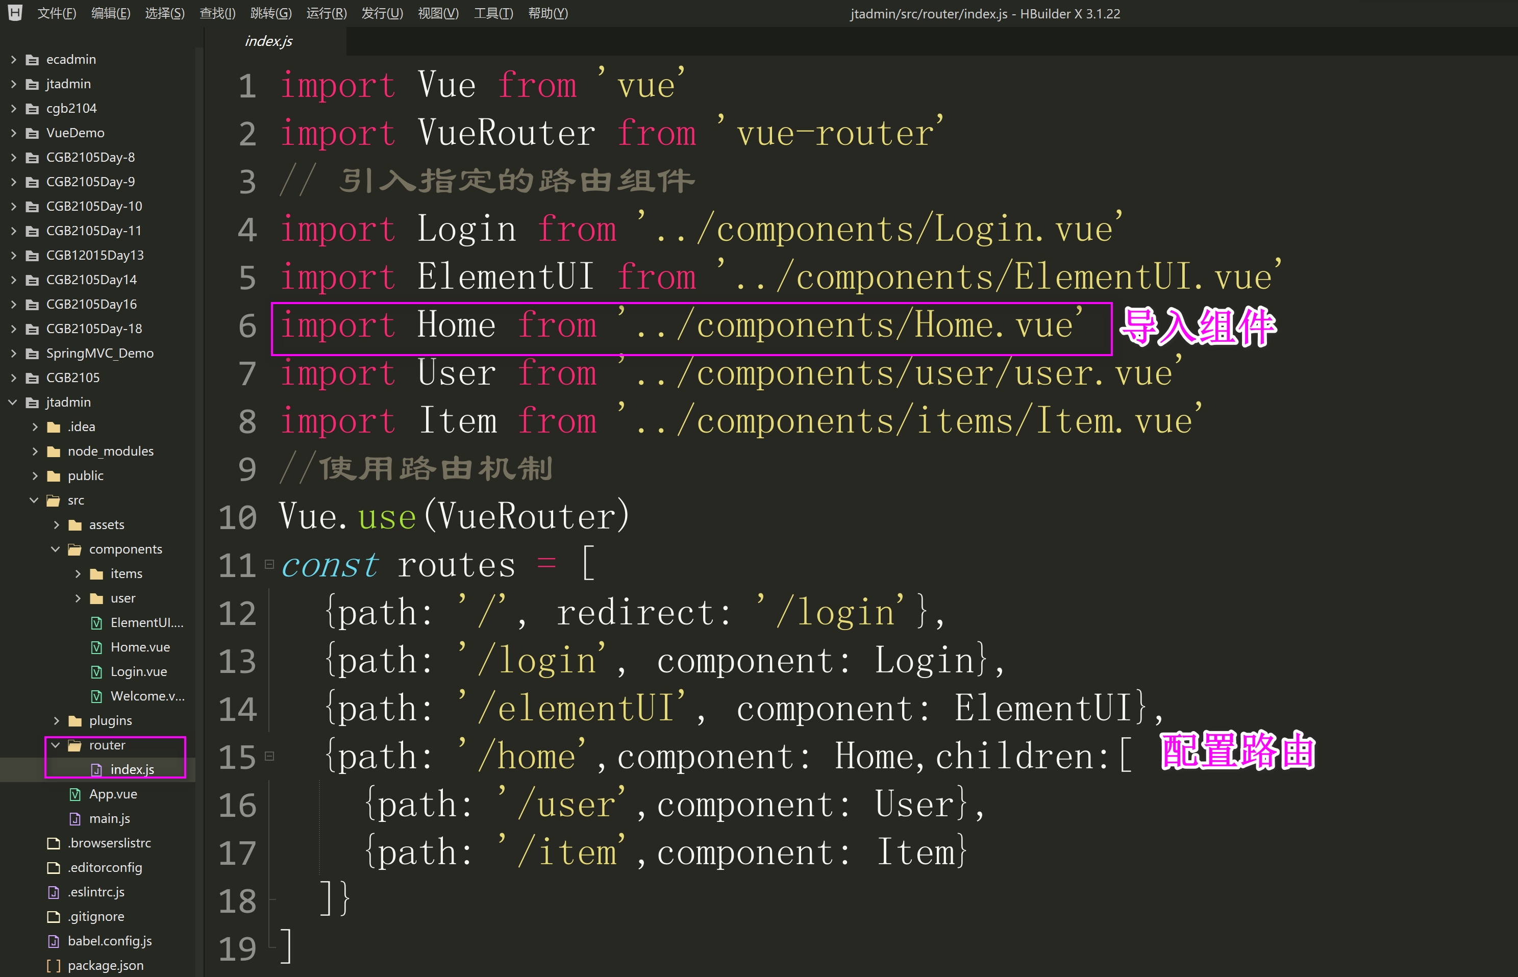Collapse the router folder
This screenshot has height=977, width=1518.
tap(56, 745)
